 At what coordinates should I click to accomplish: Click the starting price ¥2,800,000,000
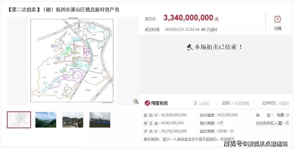[x=174, y=115]
